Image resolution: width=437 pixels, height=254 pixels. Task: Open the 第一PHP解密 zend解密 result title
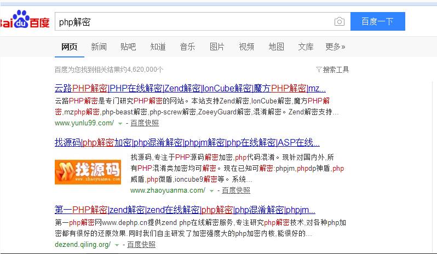pos(185,210)
